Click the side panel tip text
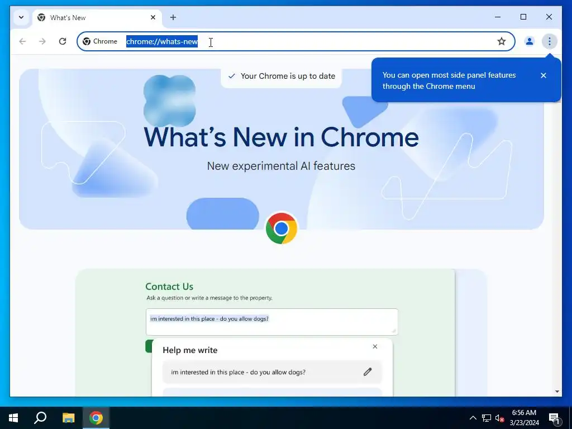572x429 pixels. 449,80
